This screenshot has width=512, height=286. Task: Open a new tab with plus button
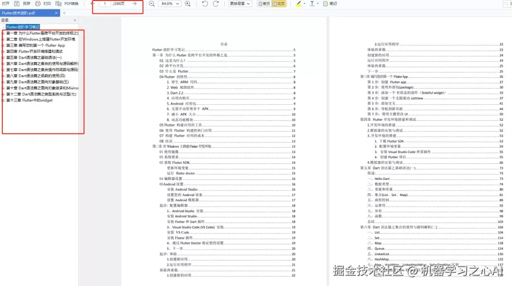point(64,13)
